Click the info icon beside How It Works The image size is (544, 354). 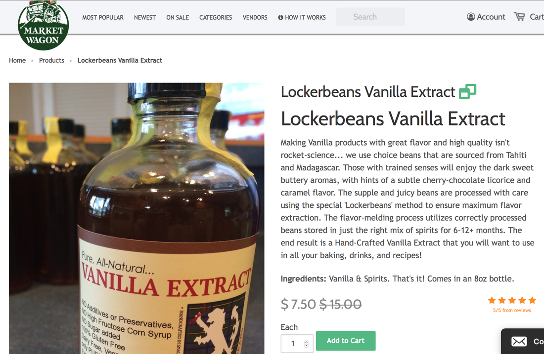click(x=280, y=17)
